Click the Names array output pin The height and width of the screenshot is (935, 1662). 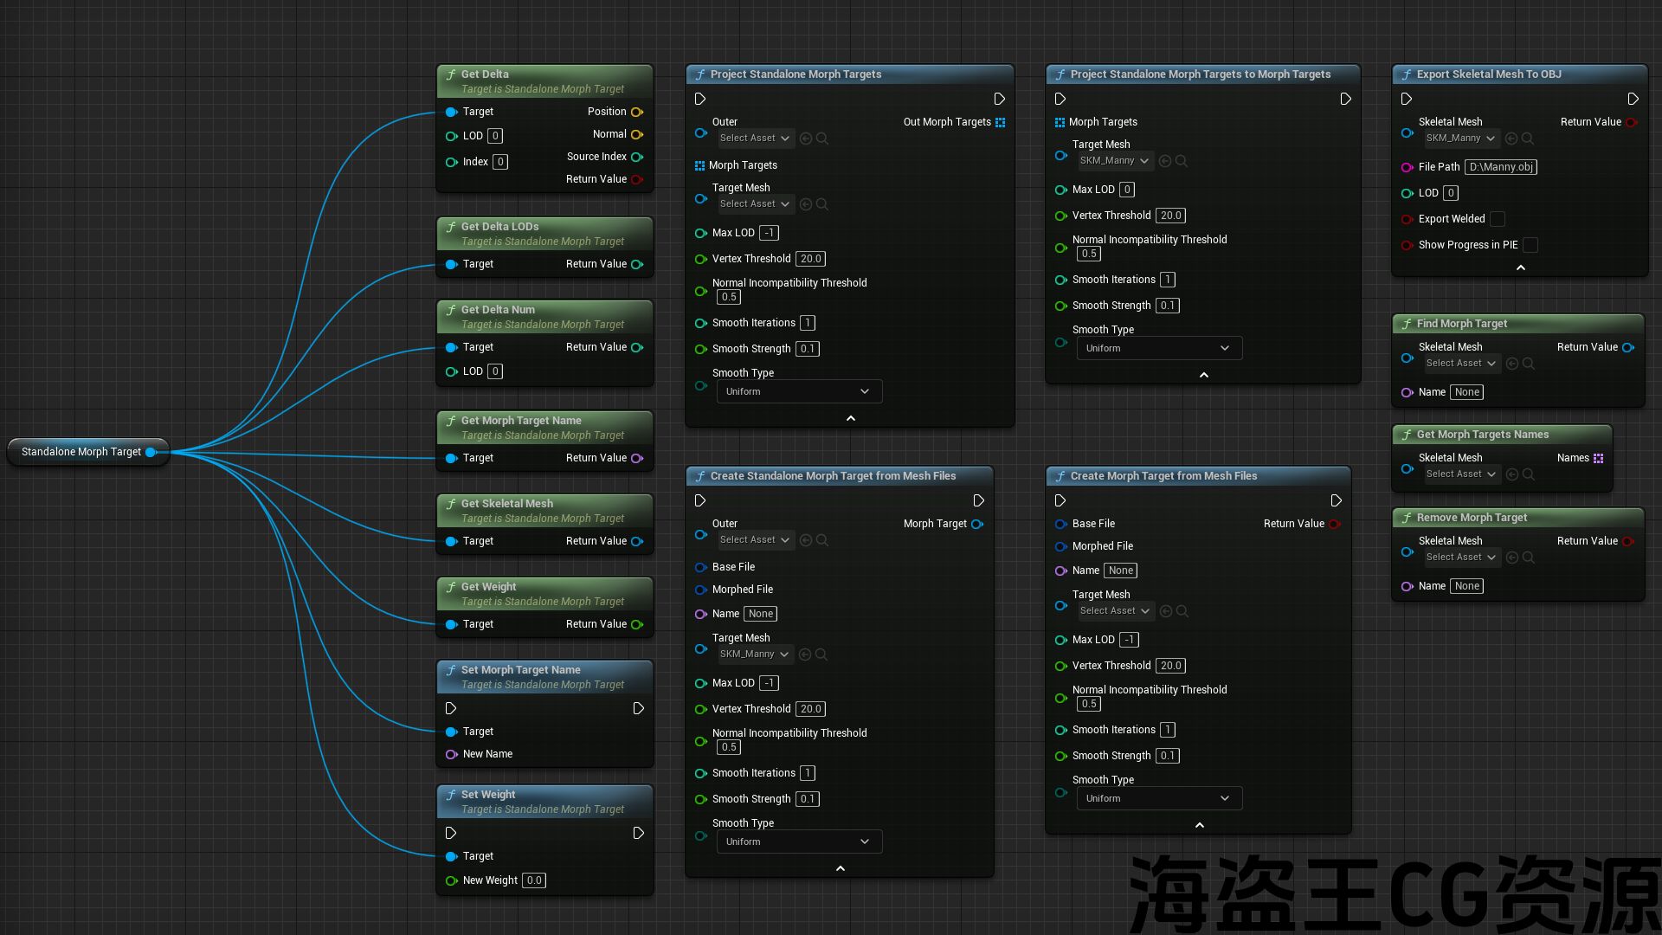click(1598, 458)
